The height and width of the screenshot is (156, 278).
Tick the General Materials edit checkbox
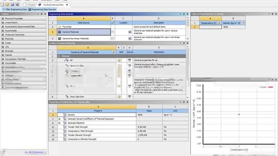tap(113, 32)
